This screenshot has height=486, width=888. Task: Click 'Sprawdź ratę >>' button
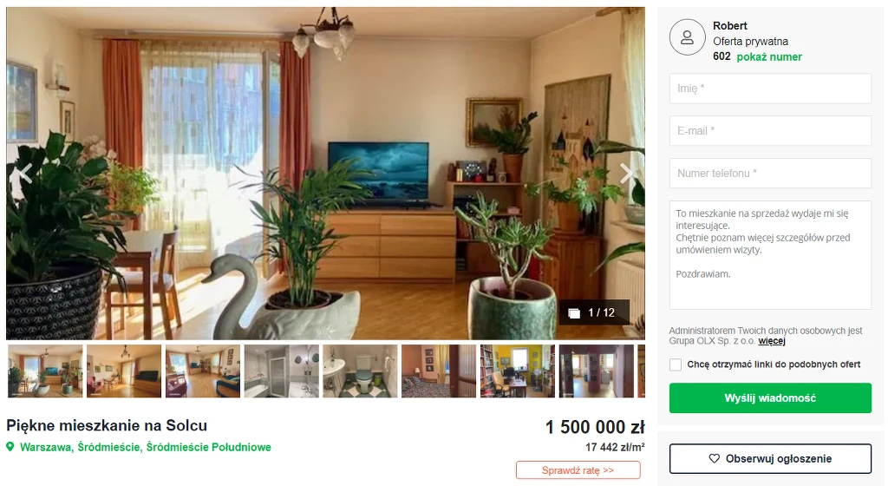(x=578, y=470)
